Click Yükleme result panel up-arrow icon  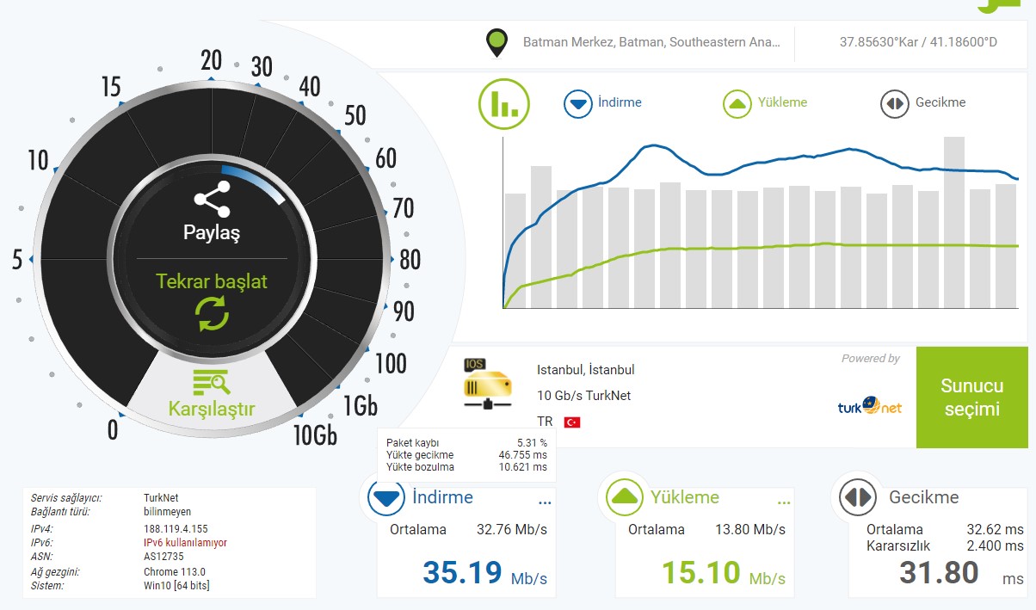[x=624, y=498]
